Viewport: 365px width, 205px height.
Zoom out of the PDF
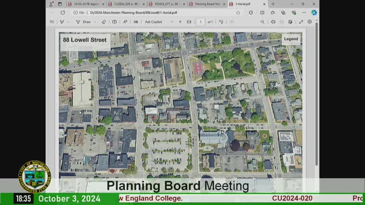(x=172, y=22)
